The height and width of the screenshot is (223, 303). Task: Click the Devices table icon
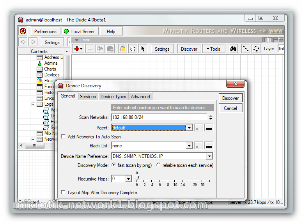[40, 75]
